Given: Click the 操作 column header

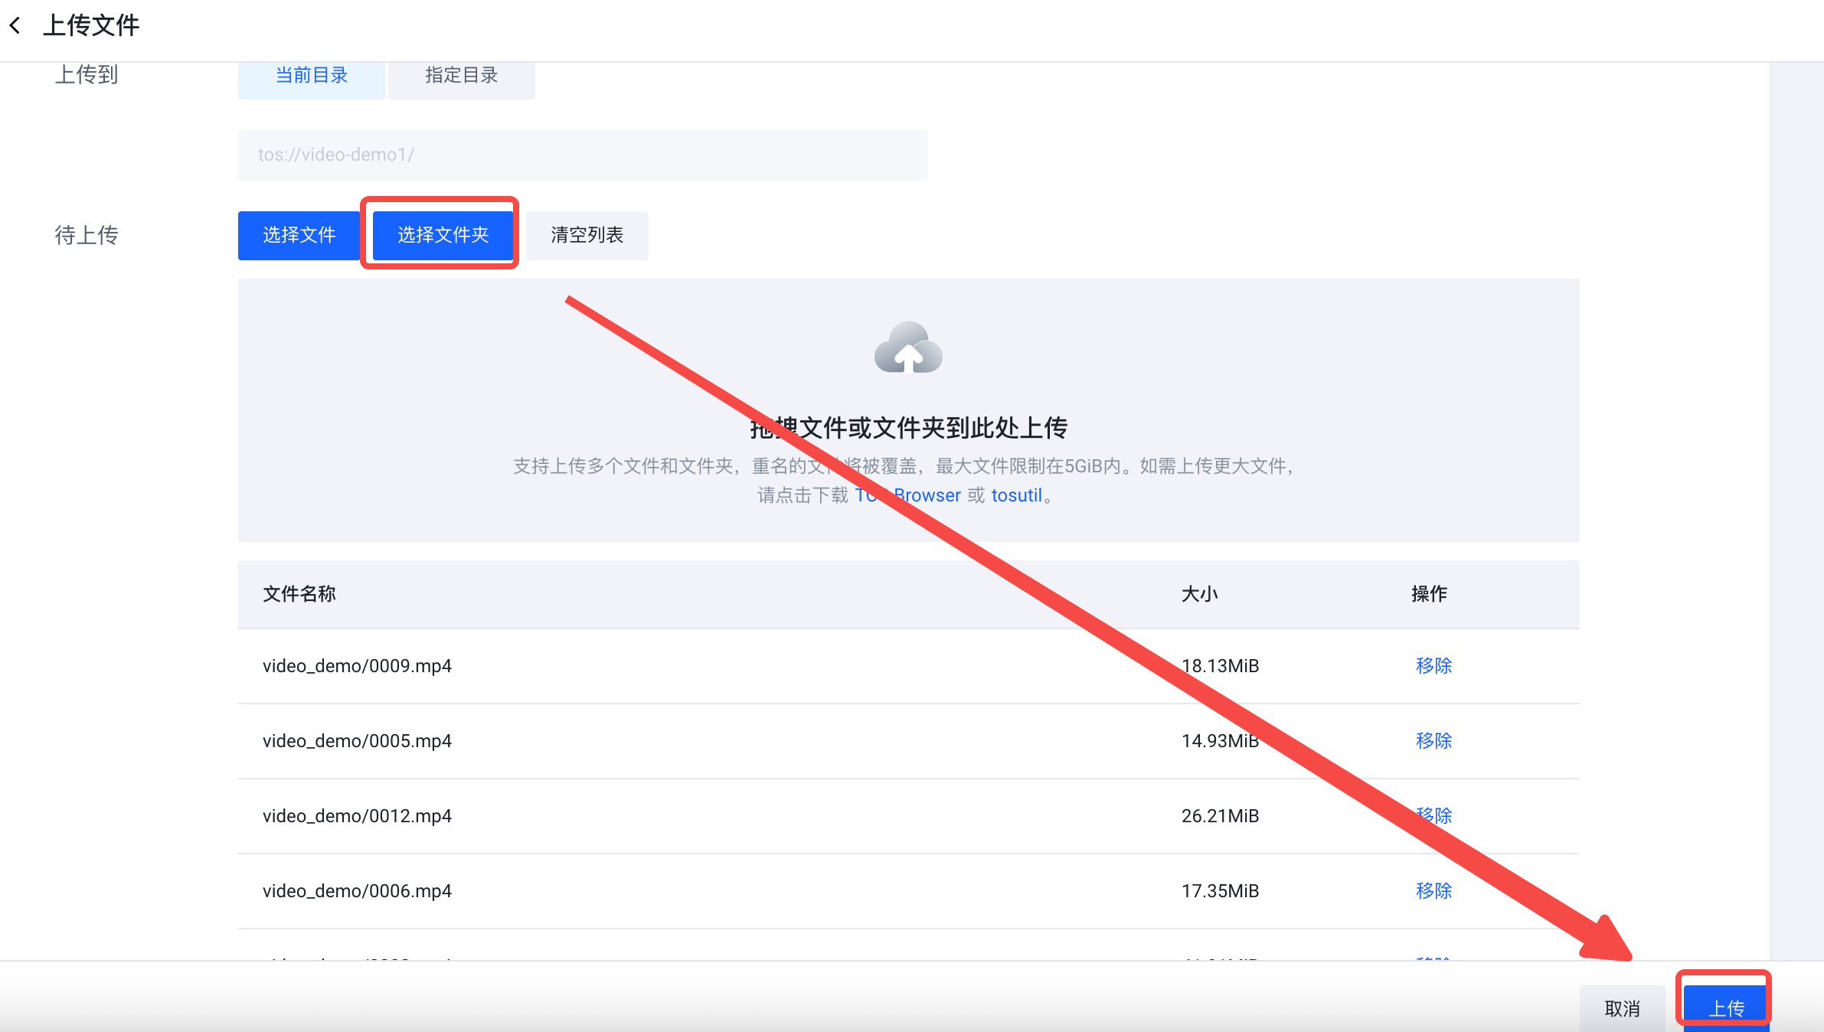Looking at the screenshot, I should point(1430,594).
